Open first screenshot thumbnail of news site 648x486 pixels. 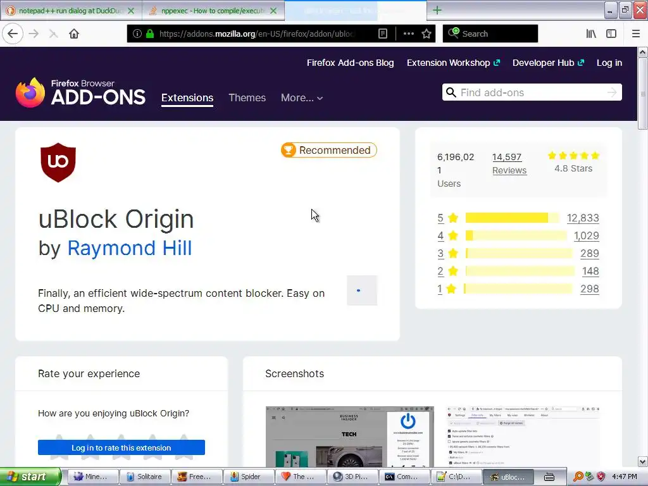point(349,437)
